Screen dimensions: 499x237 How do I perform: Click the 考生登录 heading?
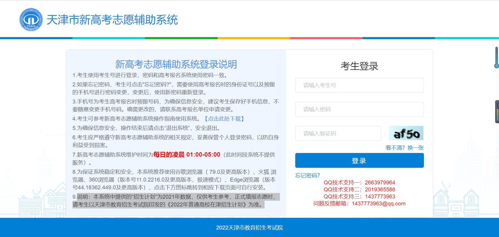(x=359, y=66)
